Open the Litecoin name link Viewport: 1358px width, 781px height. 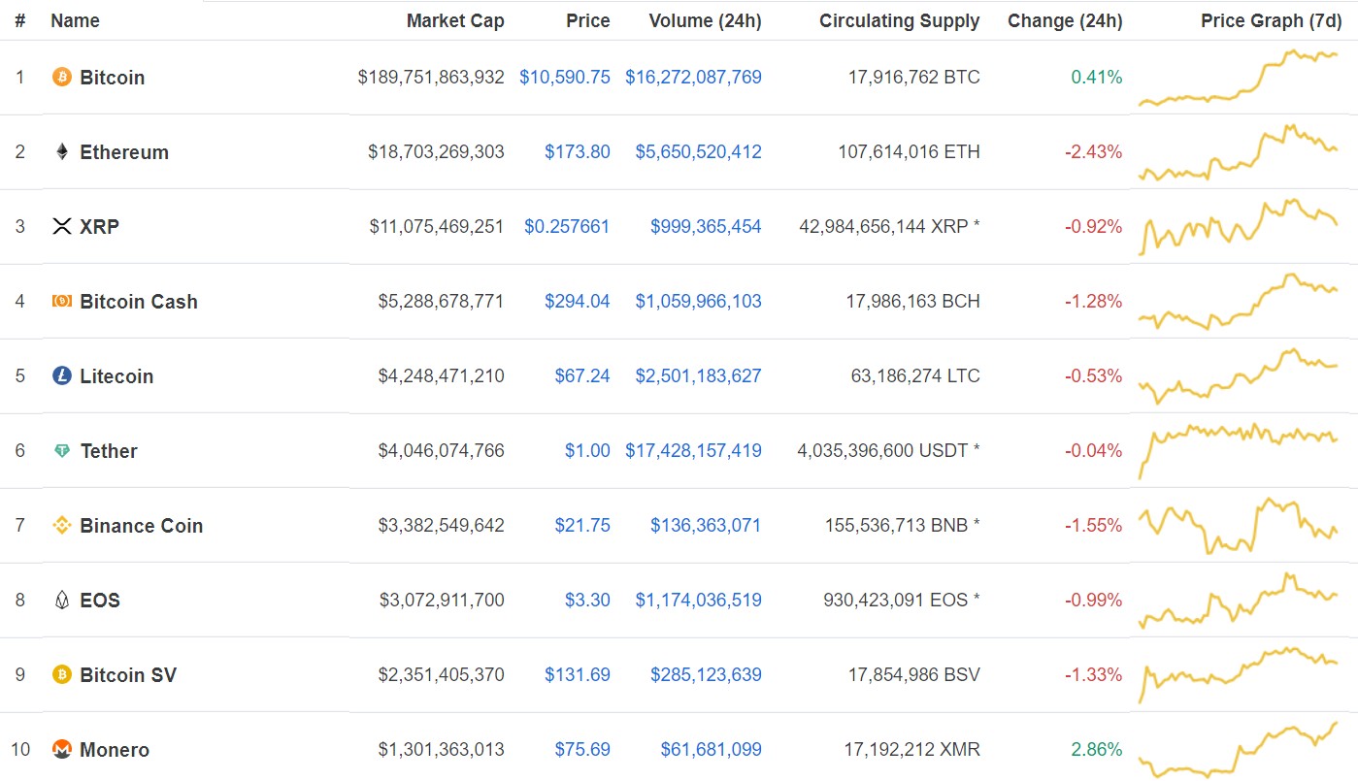coord(116,375)
